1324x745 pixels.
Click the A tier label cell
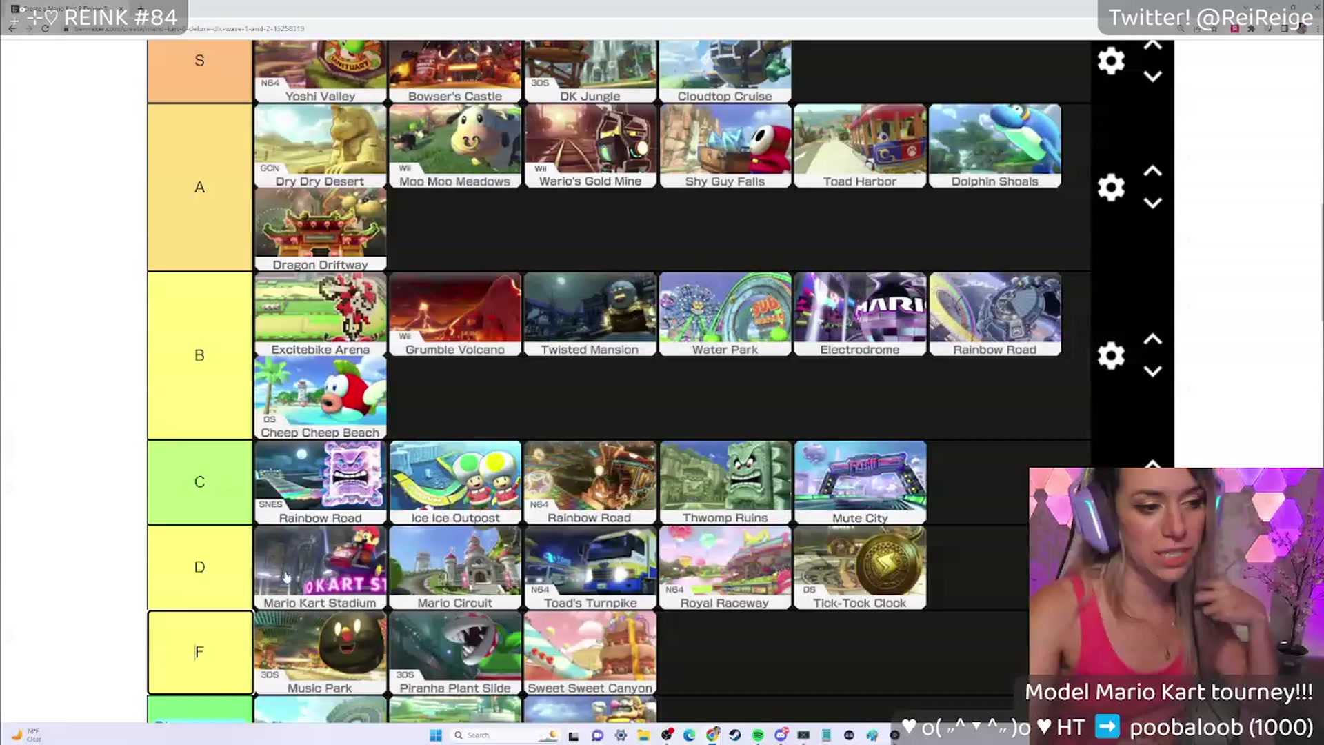click(x=200, y=187)
